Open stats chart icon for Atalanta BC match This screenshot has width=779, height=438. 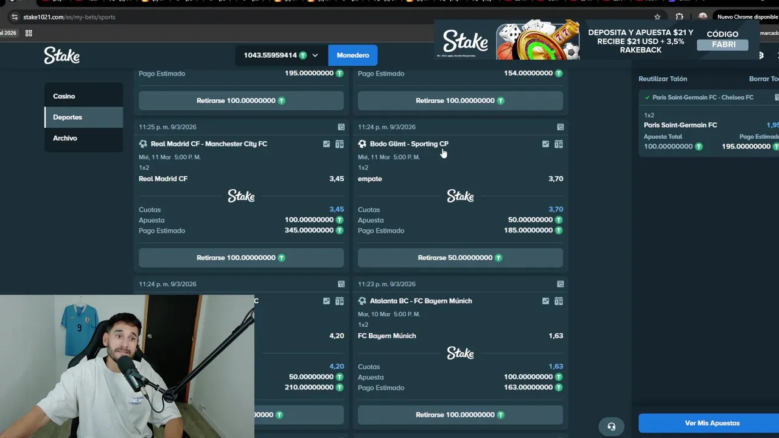pos(545,301)
